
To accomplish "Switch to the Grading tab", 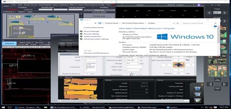I will pyautogui.click(x=104, y=8).
